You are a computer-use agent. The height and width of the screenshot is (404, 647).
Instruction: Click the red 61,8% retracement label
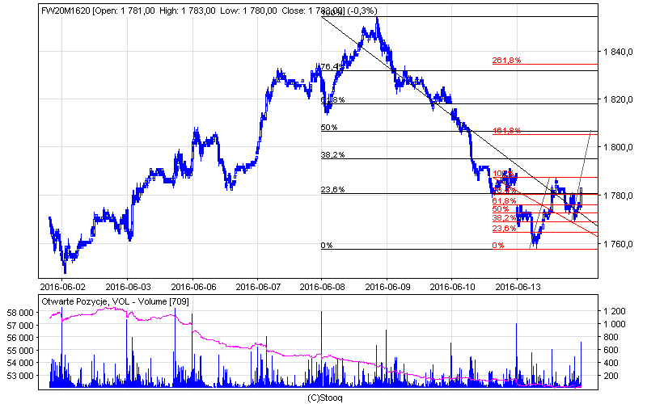point(504,200)
